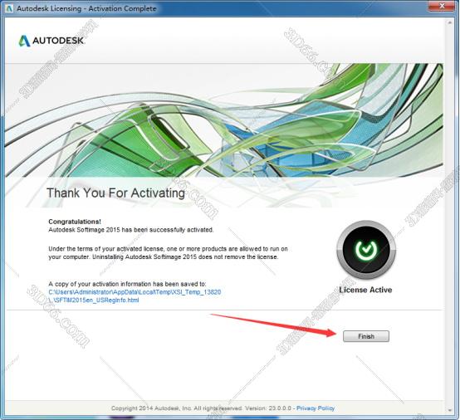Select the Thank You For Activating heading
Image resolution: width=460 pixels, height=420 pixels.
coord(115,193)
